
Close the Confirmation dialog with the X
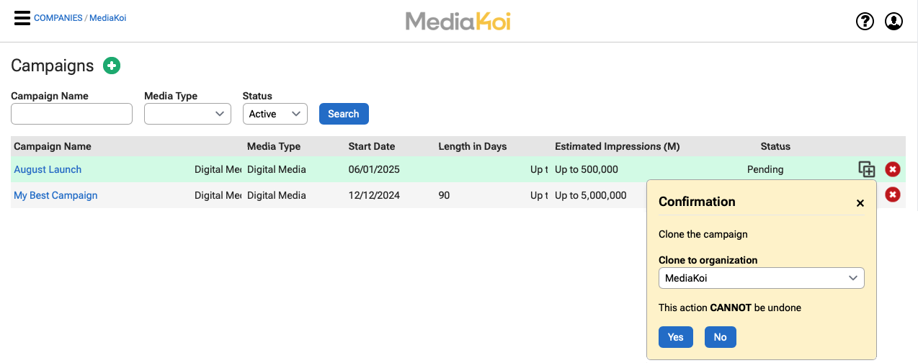860,203
